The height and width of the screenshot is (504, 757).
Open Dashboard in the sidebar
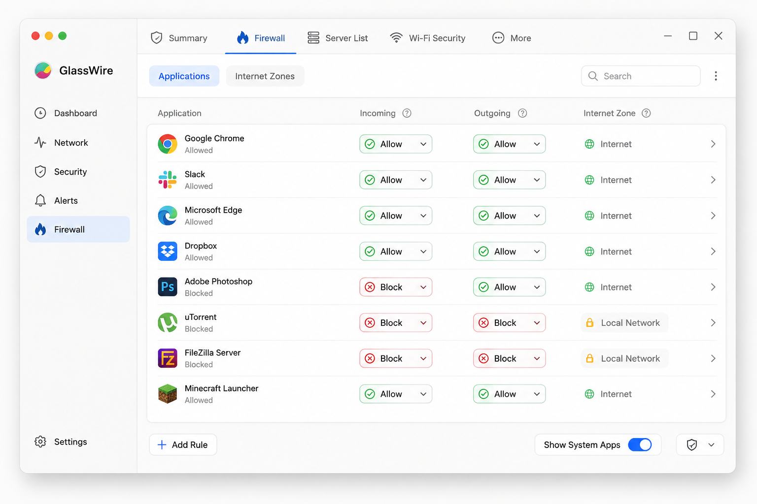(78, 113)
